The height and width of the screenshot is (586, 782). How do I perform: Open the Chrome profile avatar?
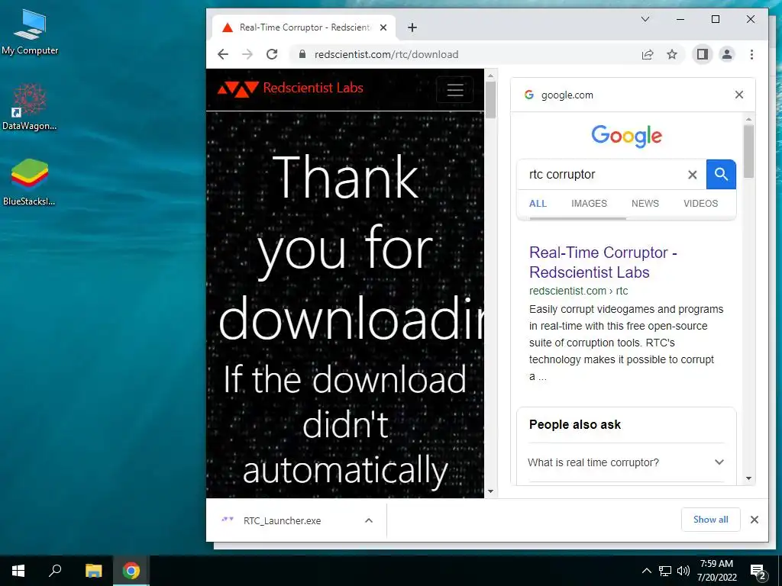tap(727, 54)
